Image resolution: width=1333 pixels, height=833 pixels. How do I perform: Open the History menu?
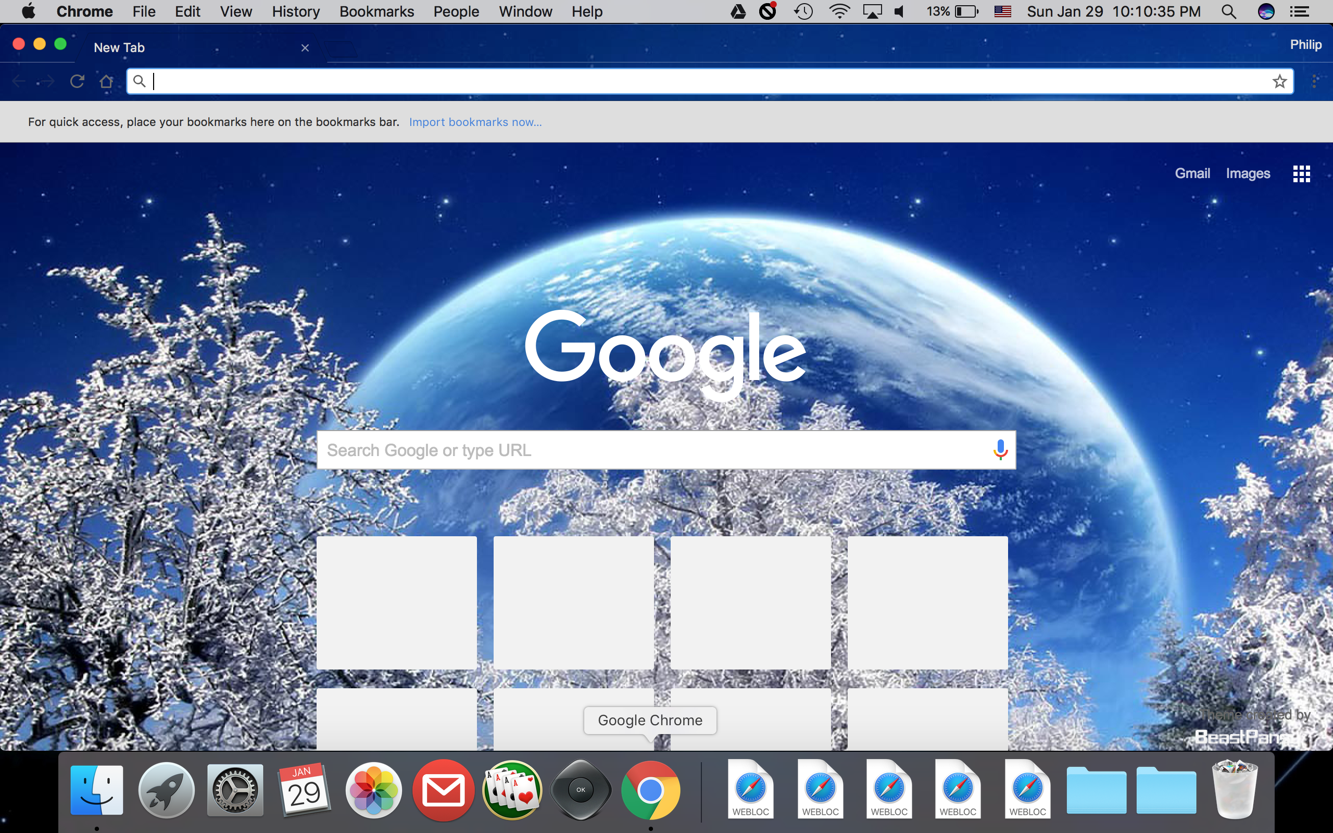click(x=296, y=11)
